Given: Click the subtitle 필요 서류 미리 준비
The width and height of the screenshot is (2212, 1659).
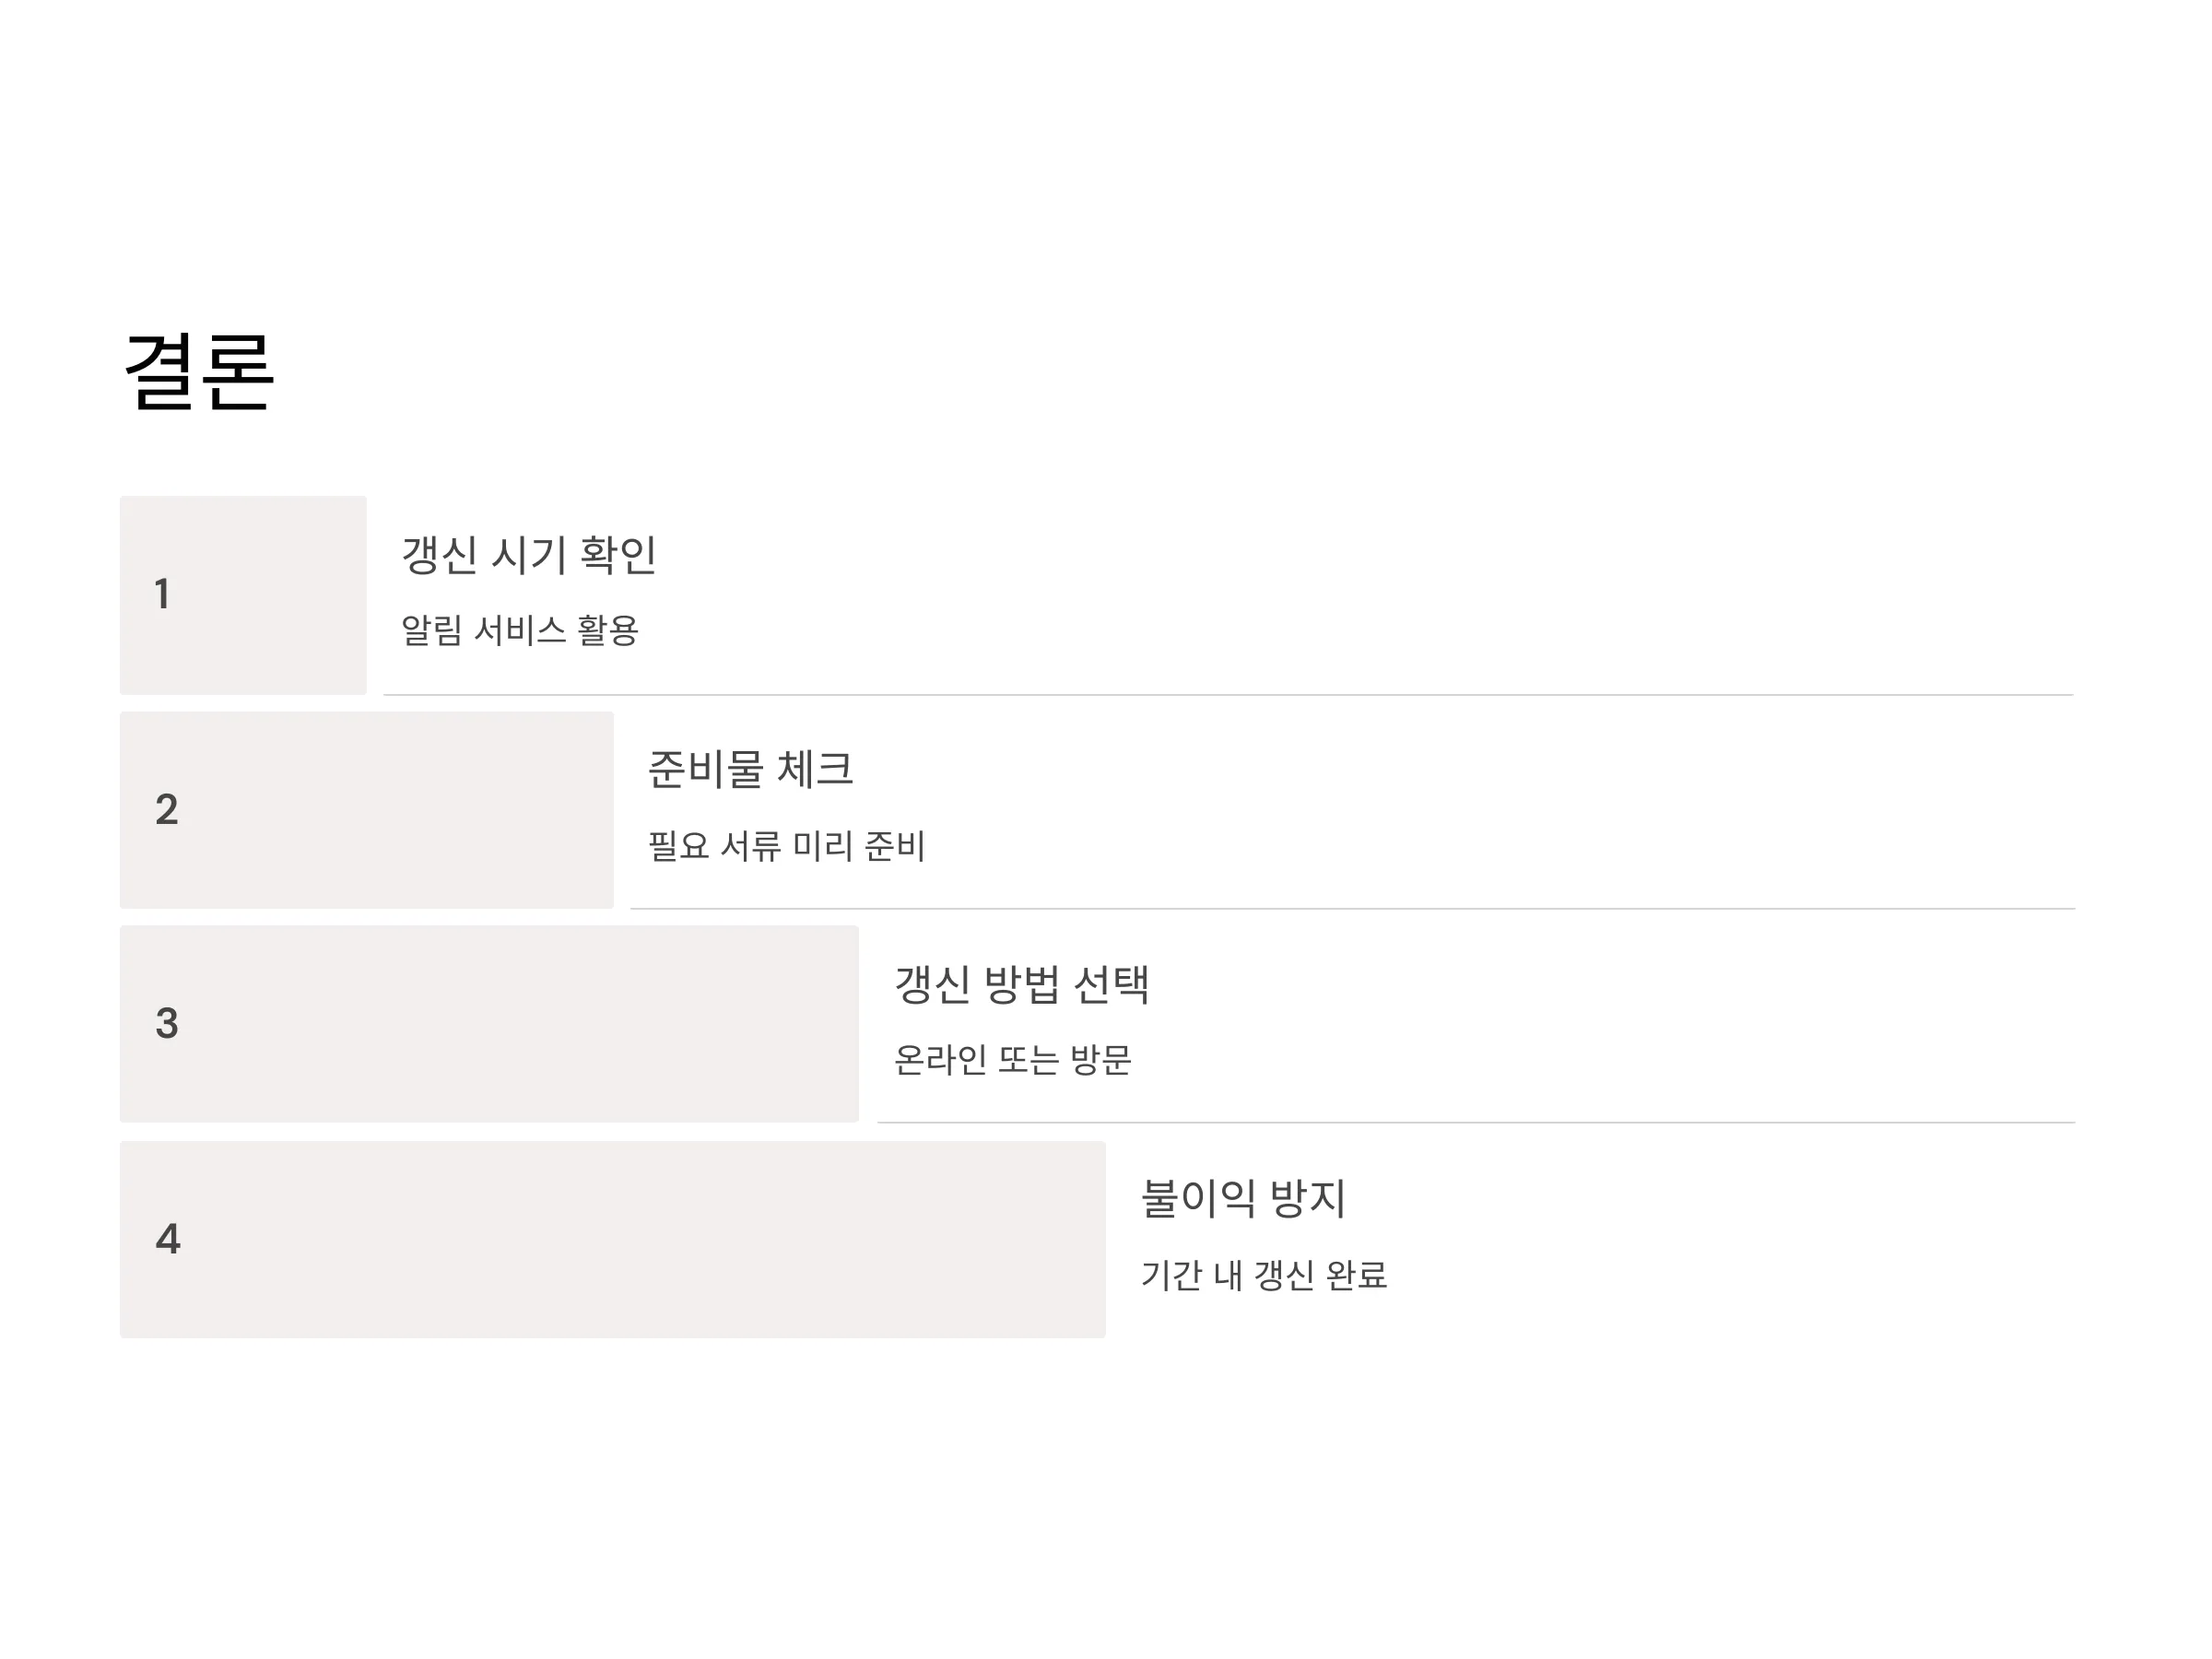Looking at the screenshot, I should (x=787, y=846).
